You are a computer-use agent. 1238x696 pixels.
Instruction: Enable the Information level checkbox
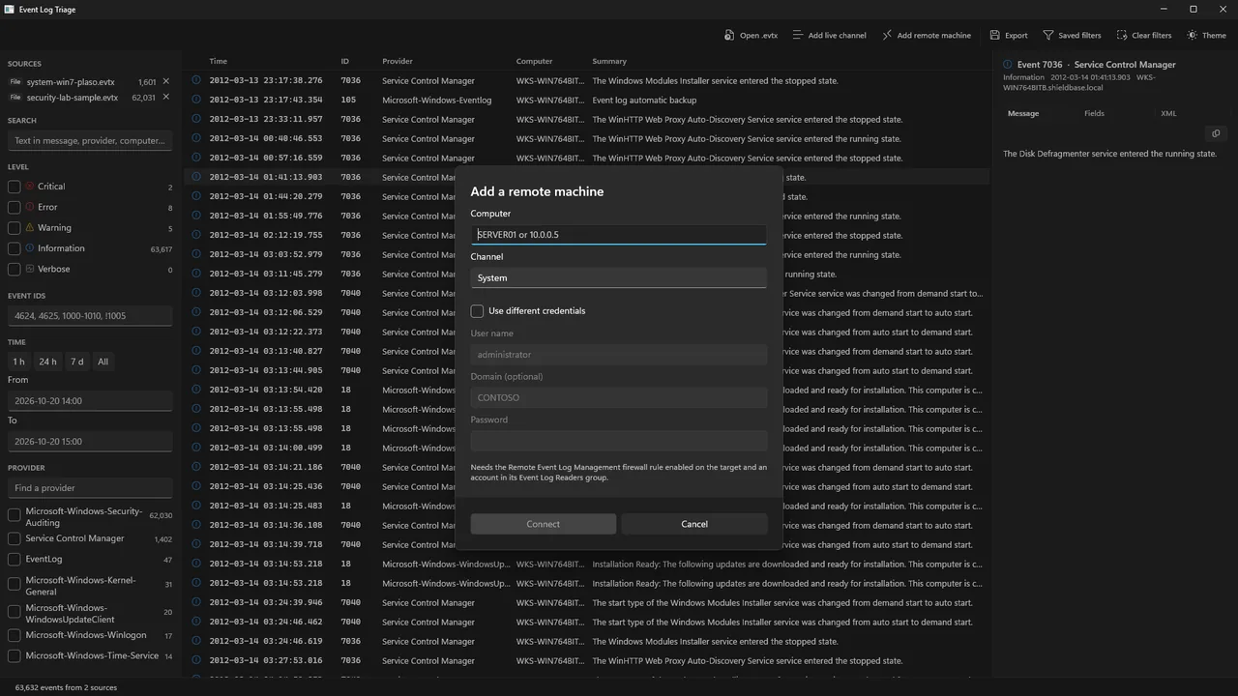click(15, 248)
